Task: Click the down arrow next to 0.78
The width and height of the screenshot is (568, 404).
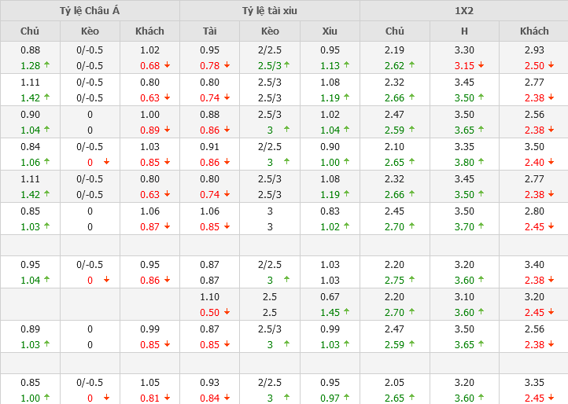Action: pos(227,65)
